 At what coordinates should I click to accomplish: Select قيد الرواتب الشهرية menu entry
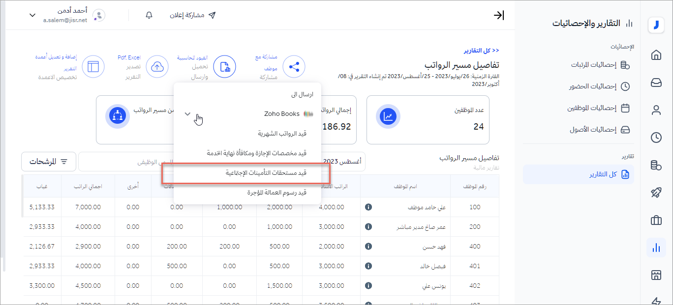coord(282,134)
